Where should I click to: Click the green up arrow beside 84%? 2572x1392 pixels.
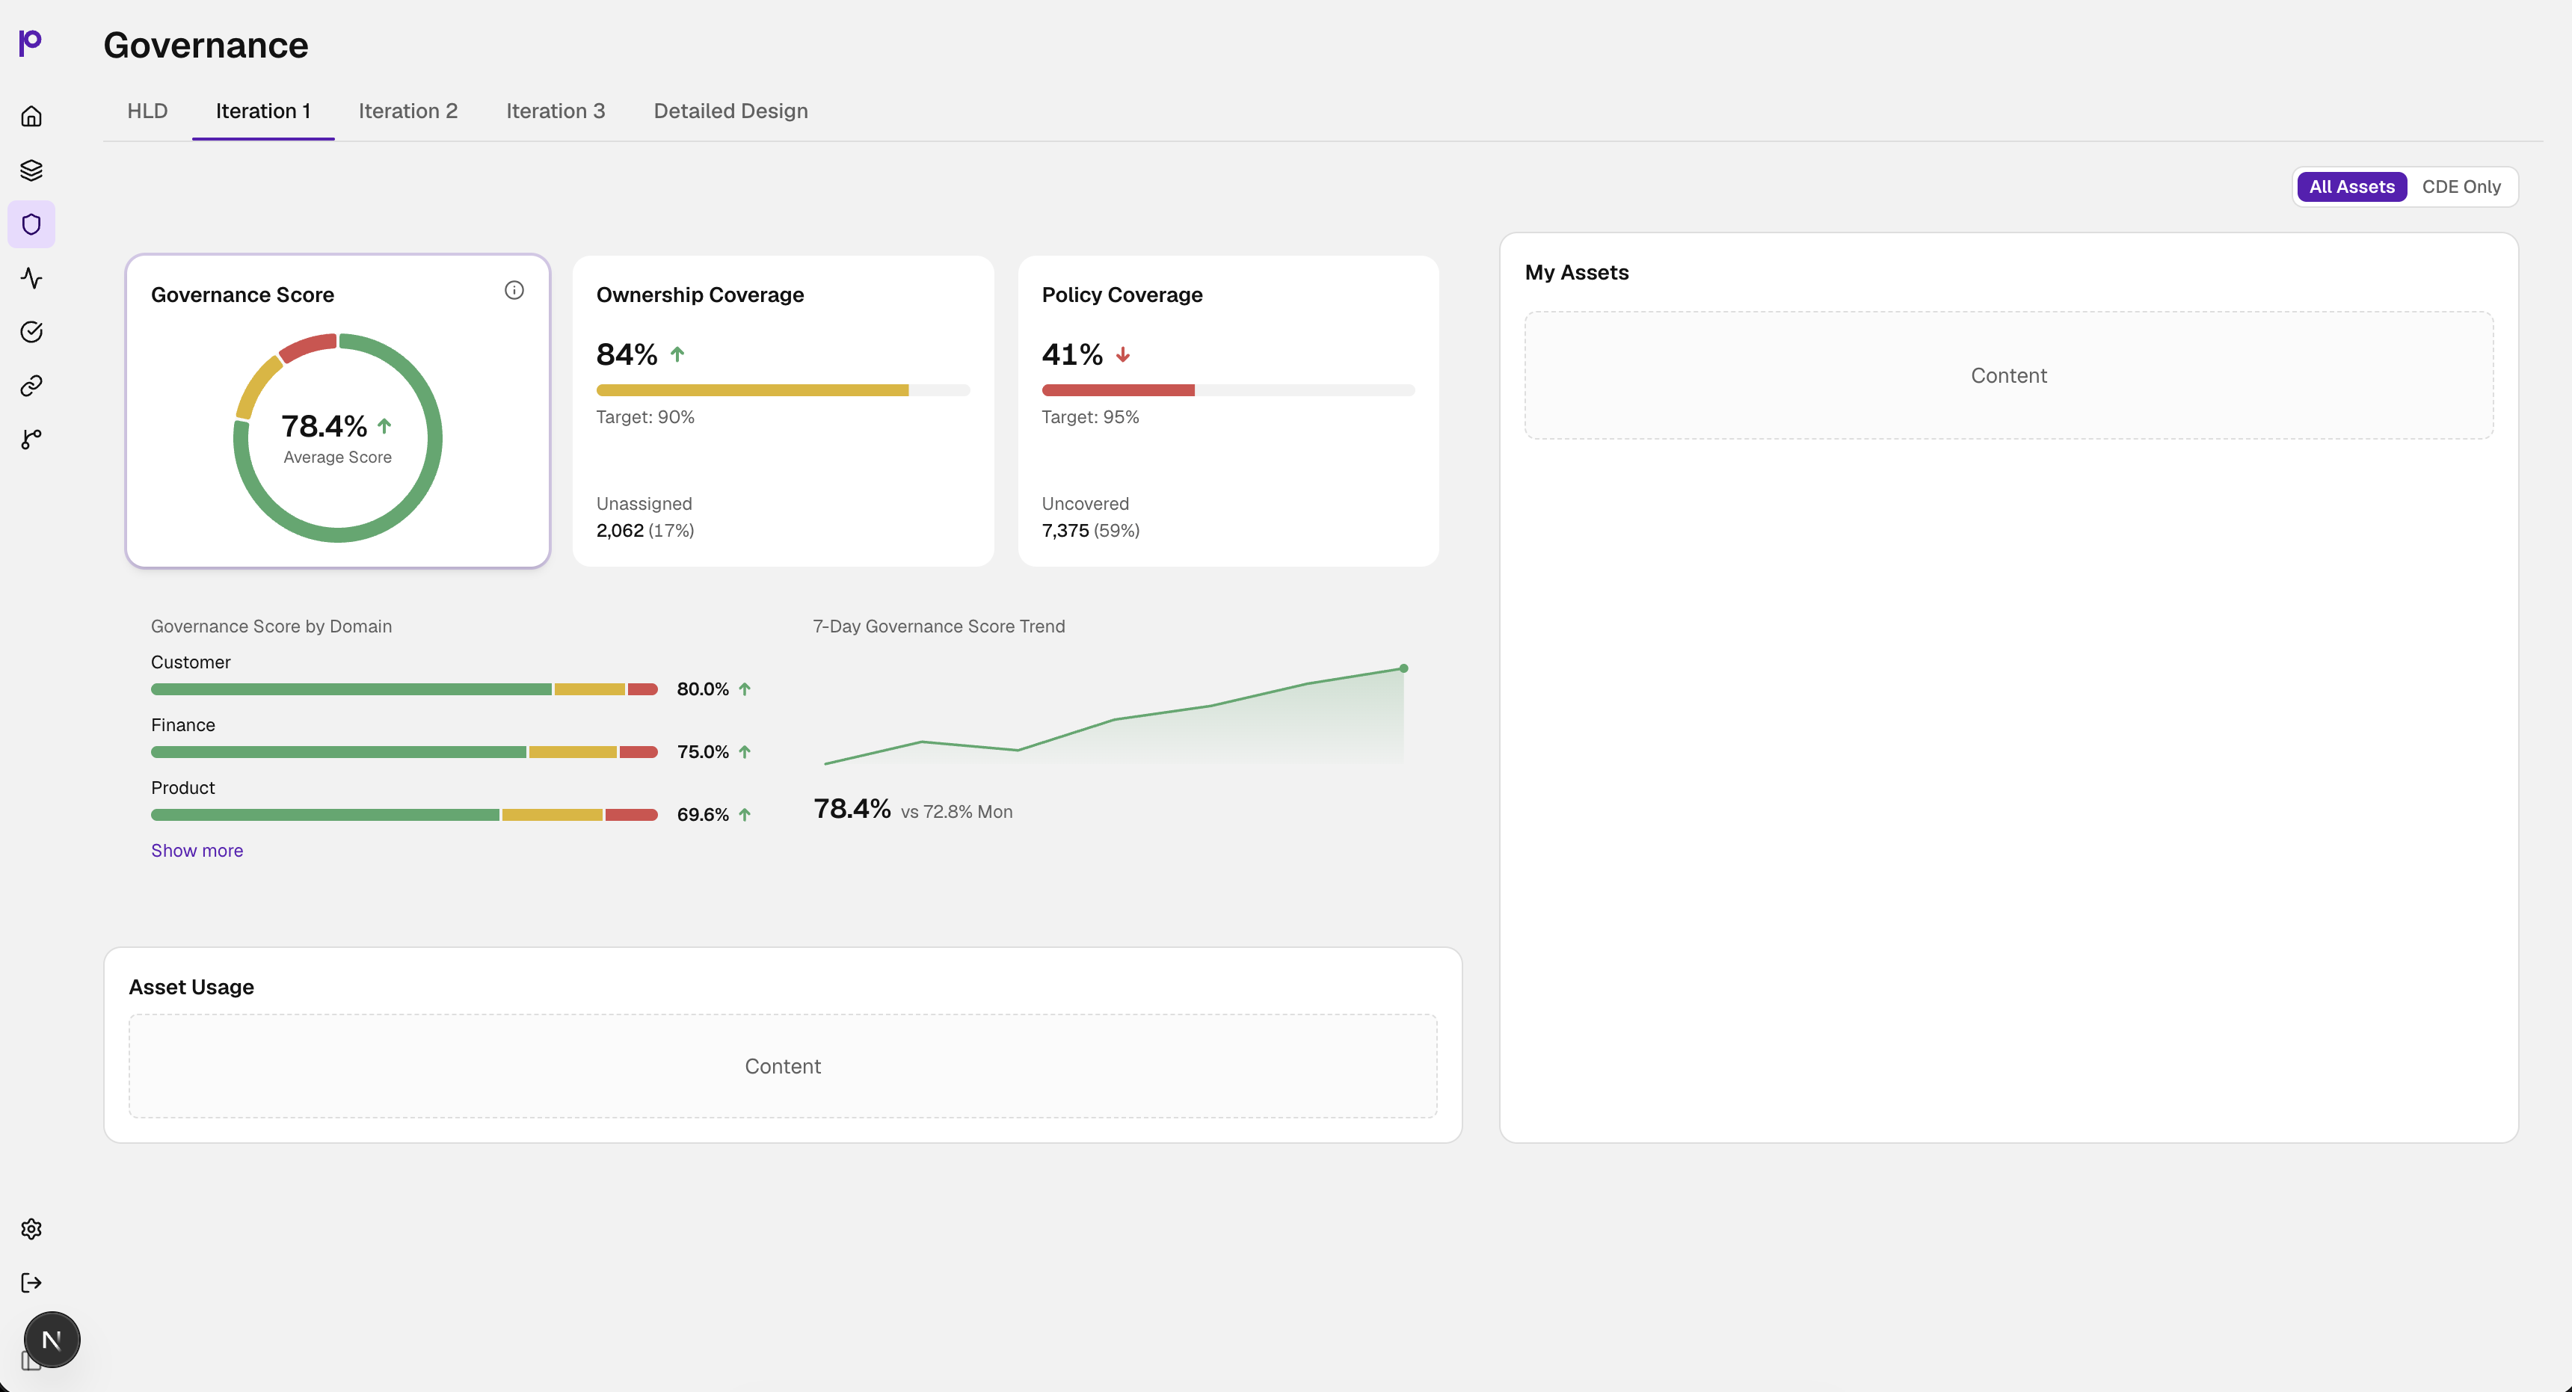(677, 354)
